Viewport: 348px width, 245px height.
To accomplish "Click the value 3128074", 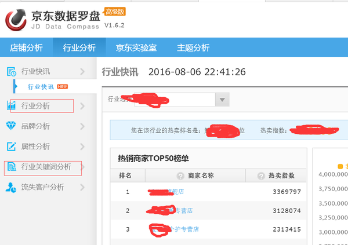I will (x=287, y=211).
